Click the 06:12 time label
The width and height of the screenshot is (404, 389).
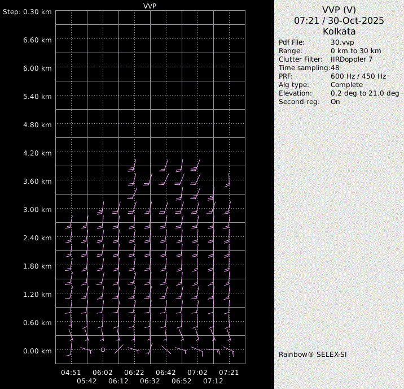click(118, 381)
